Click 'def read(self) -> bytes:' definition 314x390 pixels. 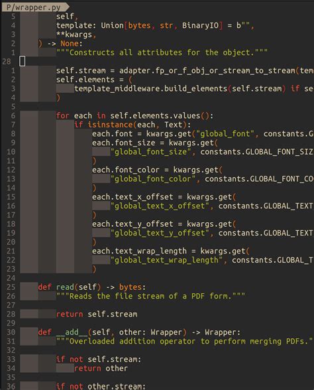coord(92,287)
